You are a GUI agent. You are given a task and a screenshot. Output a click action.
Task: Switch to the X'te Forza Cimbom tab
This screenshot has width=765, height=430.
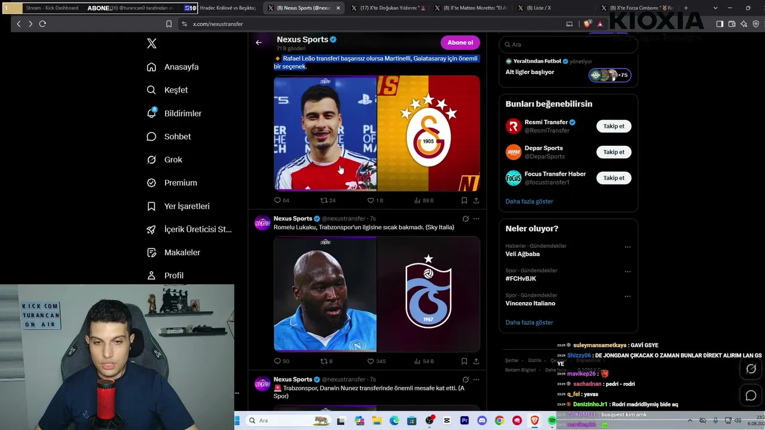tap(637, 8)
